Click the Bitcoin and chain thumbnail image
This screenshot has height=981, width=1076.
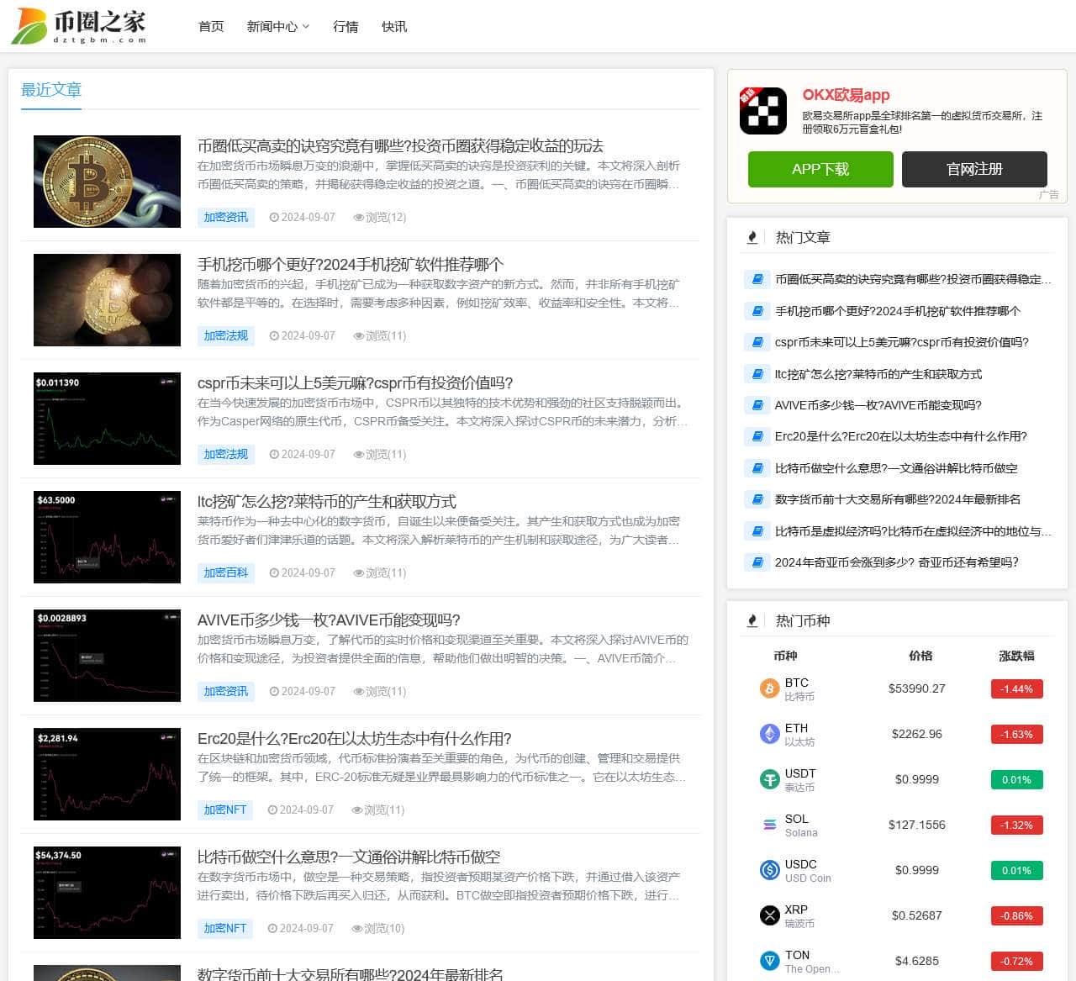tap(107, 182)
